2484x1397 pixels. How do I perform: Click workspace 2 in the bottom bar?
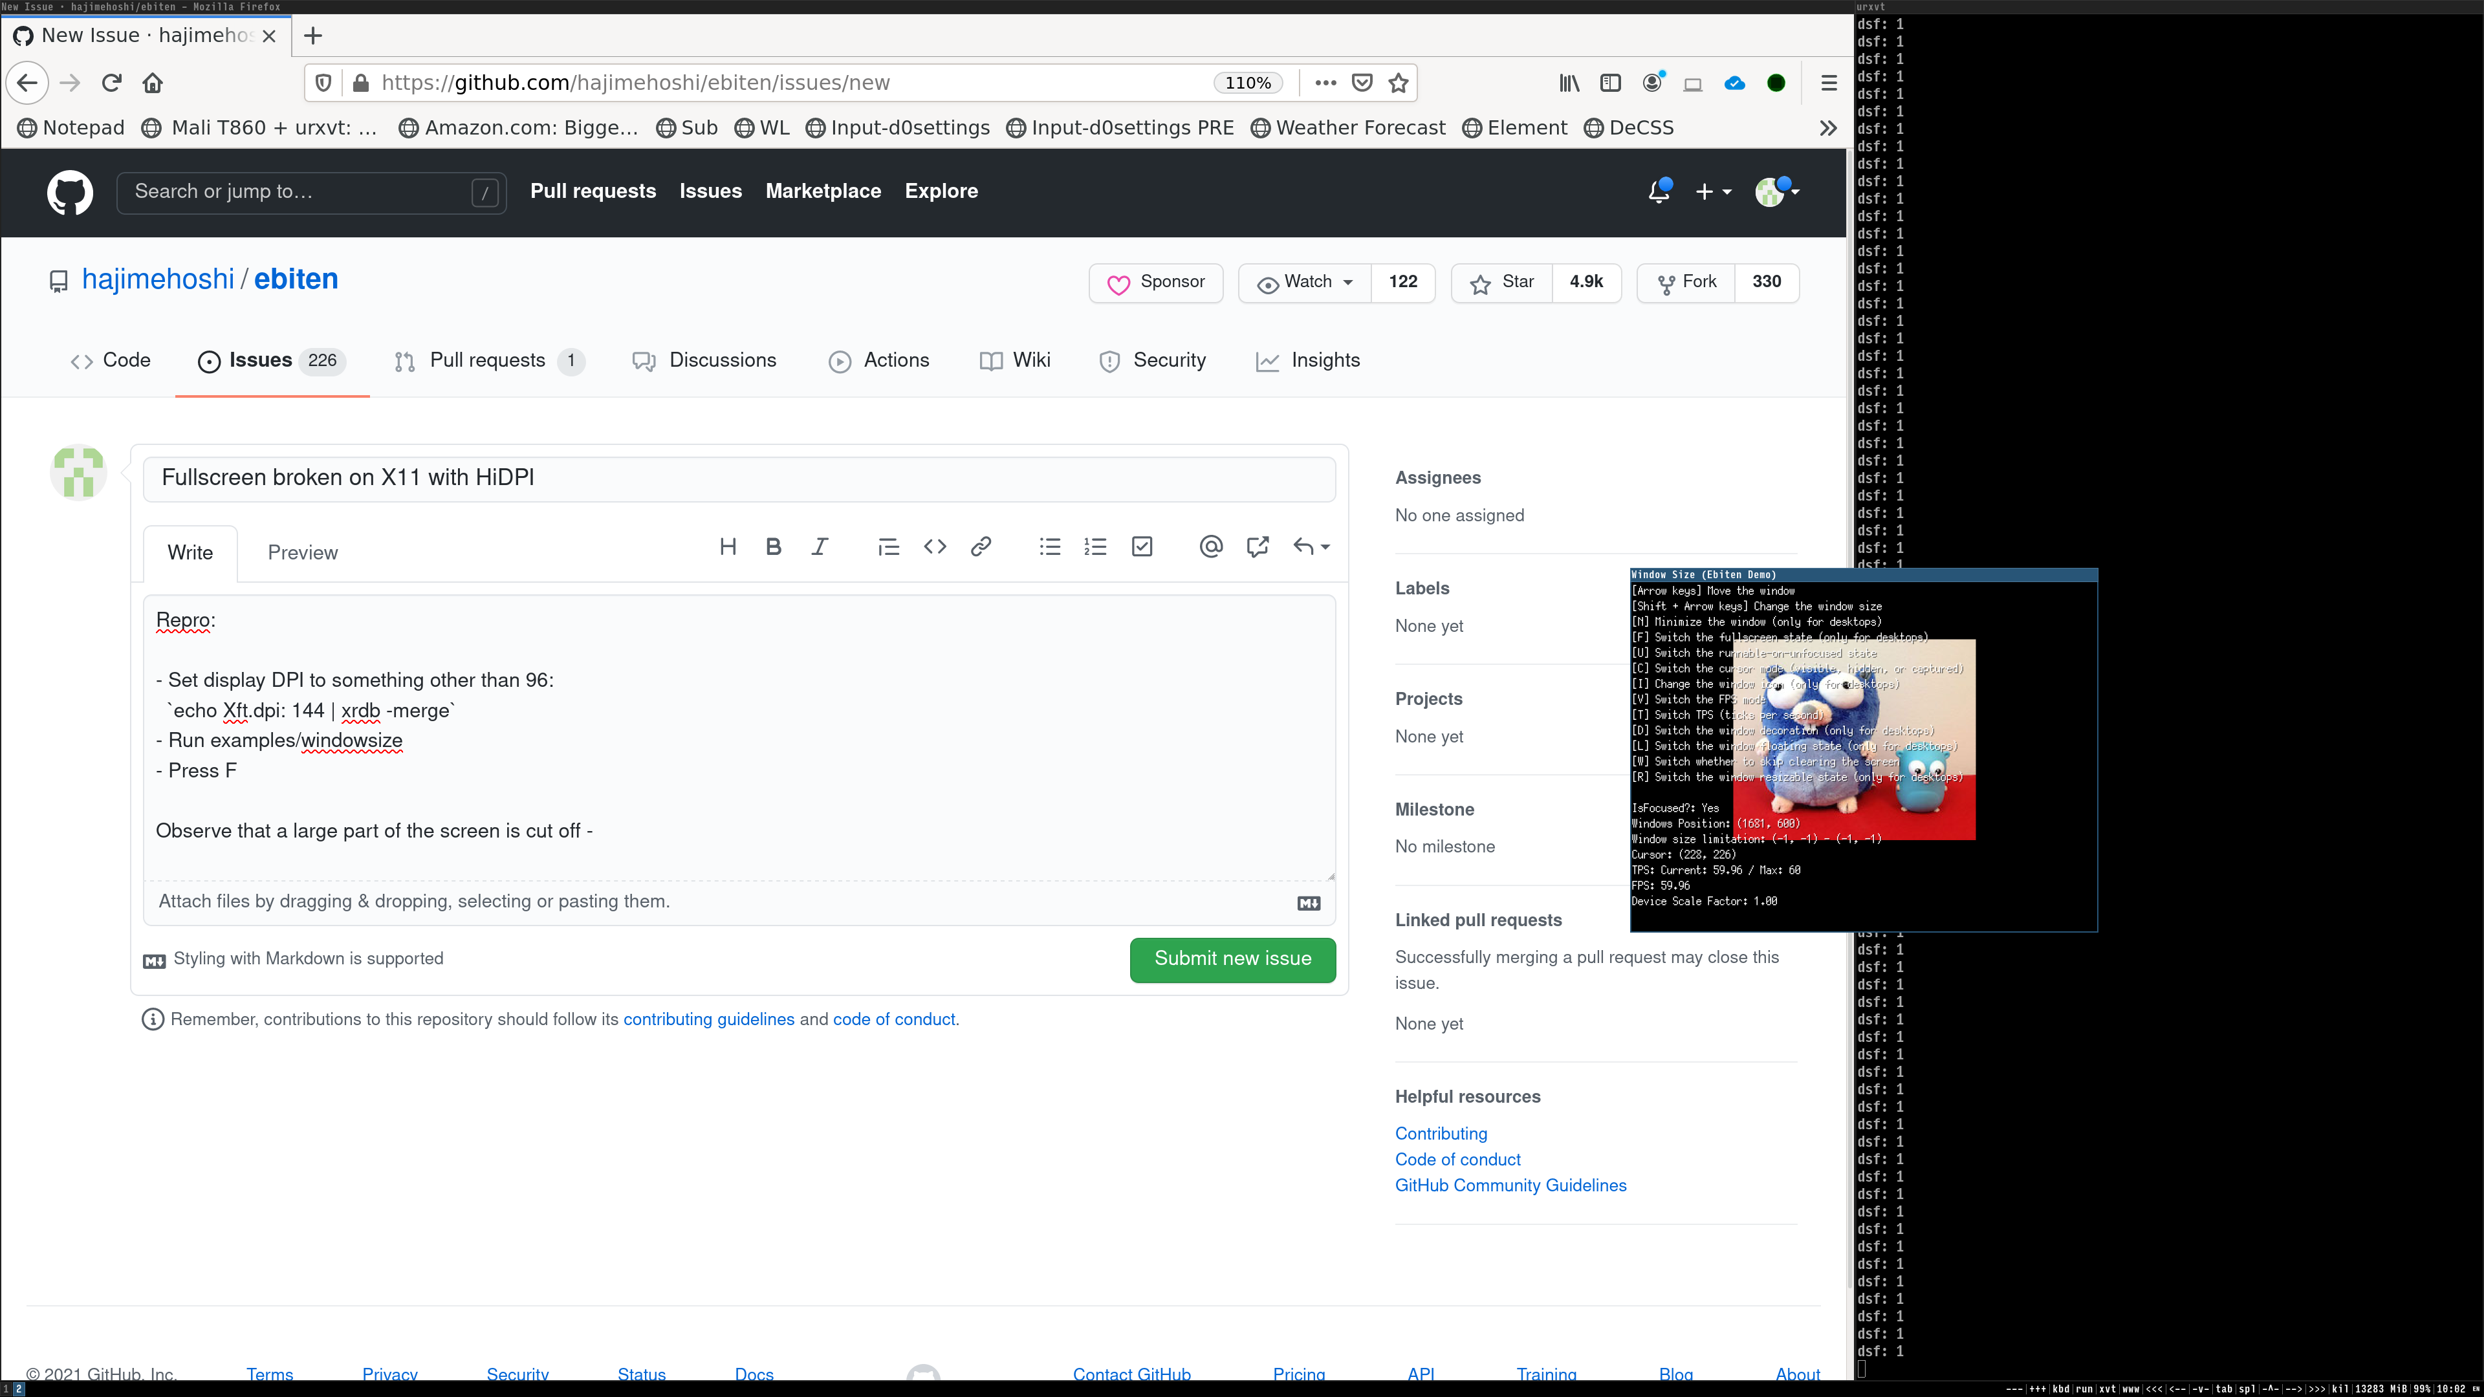coord(18,1389)
